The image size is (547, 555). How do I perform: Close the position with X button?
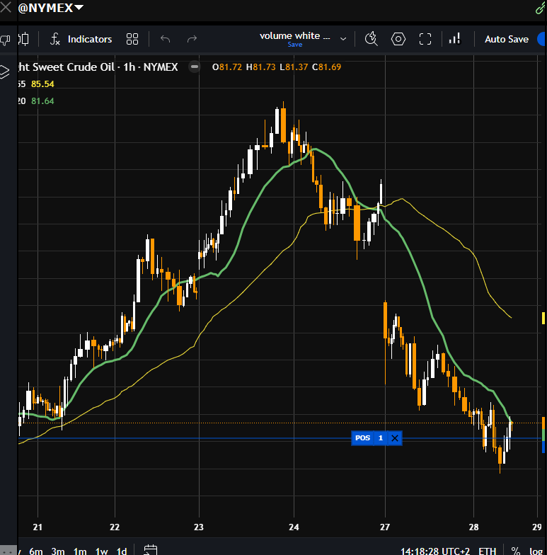pos(395,438)
